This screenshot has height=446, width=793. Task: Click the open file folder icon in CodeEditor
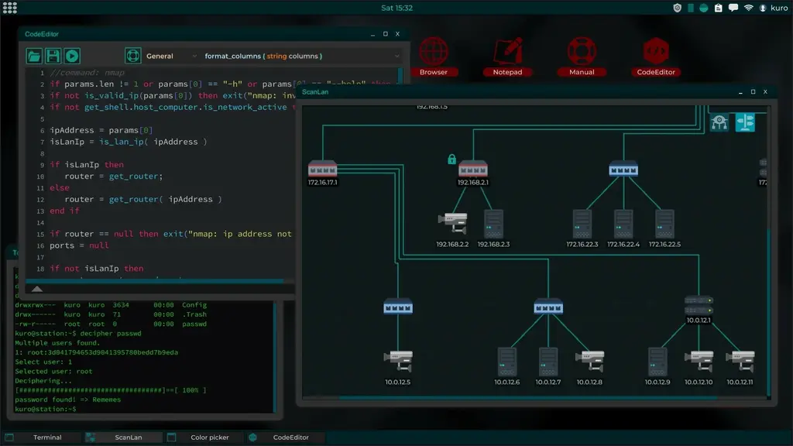pos(34,56)
